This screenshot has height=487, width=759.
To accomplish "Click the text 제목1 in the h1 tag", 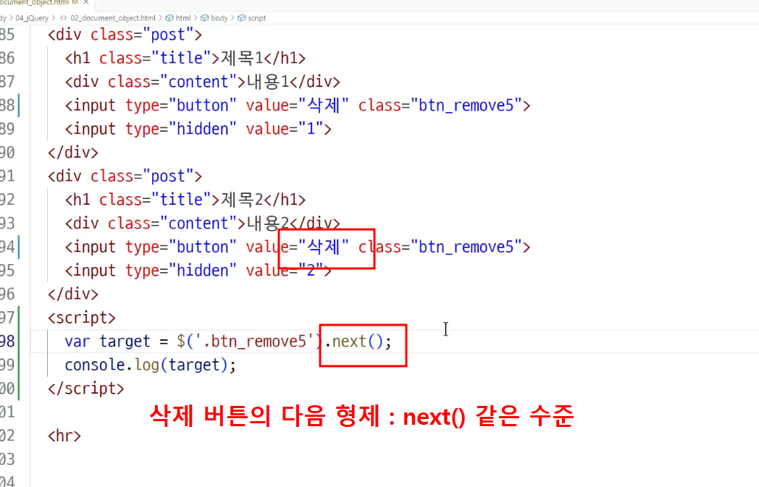I will tap(242, 58).
